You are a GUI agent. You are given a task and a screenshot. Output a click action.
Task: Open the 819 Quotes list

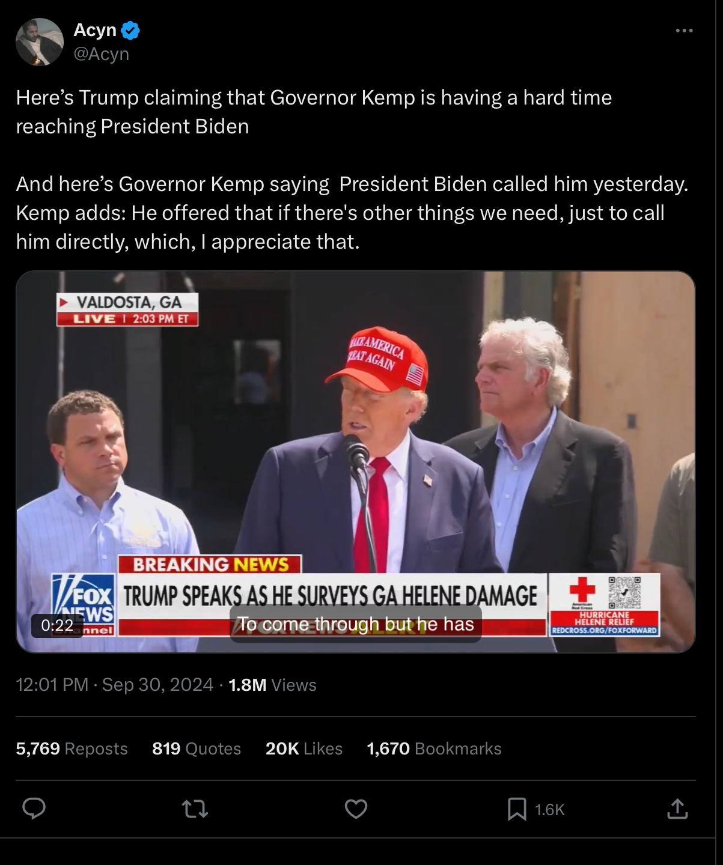pyautogui.click(x=197, y=748)
